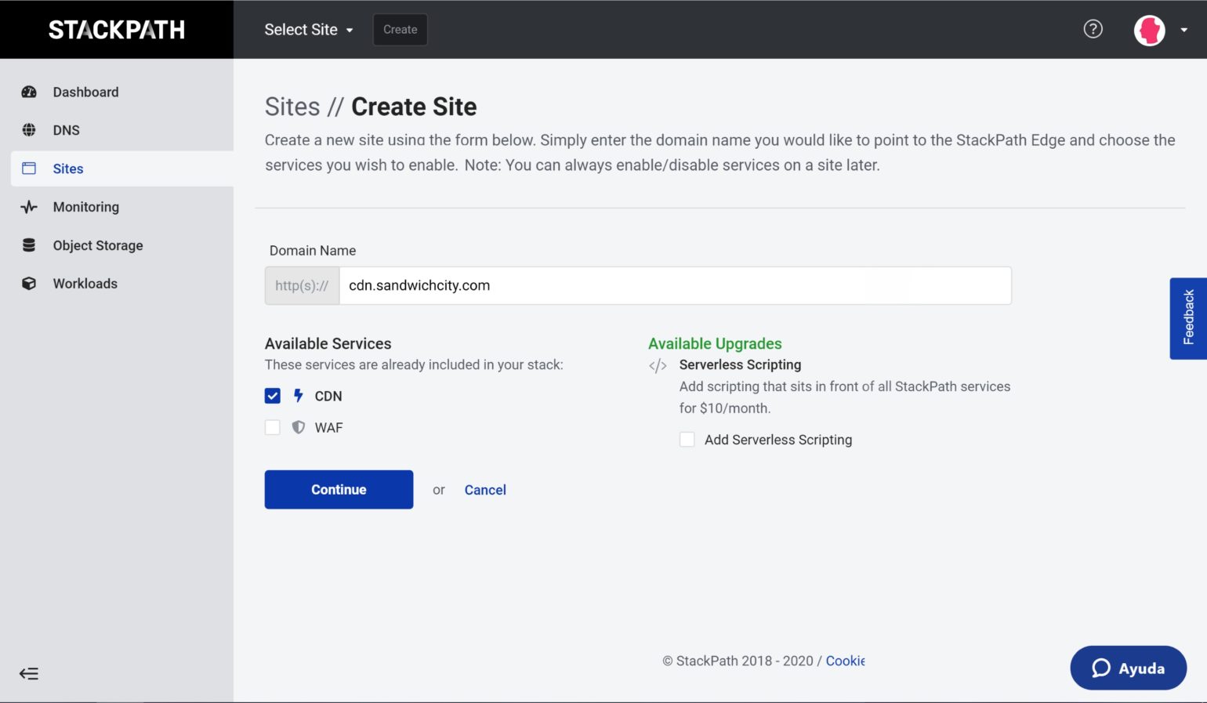
Task: Select Sites in the sidebar
Action: click(x=122, y=169)
